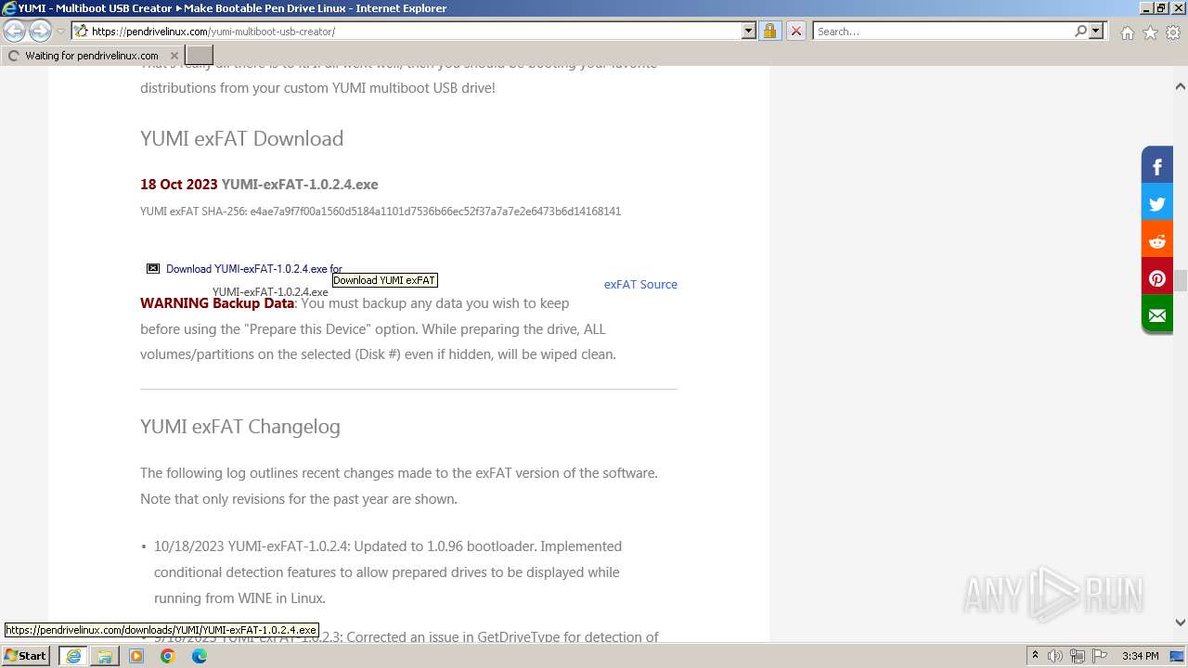The height and width of the screenshot is (668, 1188).
Task: Go back with the browser Back arrow
Action: [x=15, y=32]
